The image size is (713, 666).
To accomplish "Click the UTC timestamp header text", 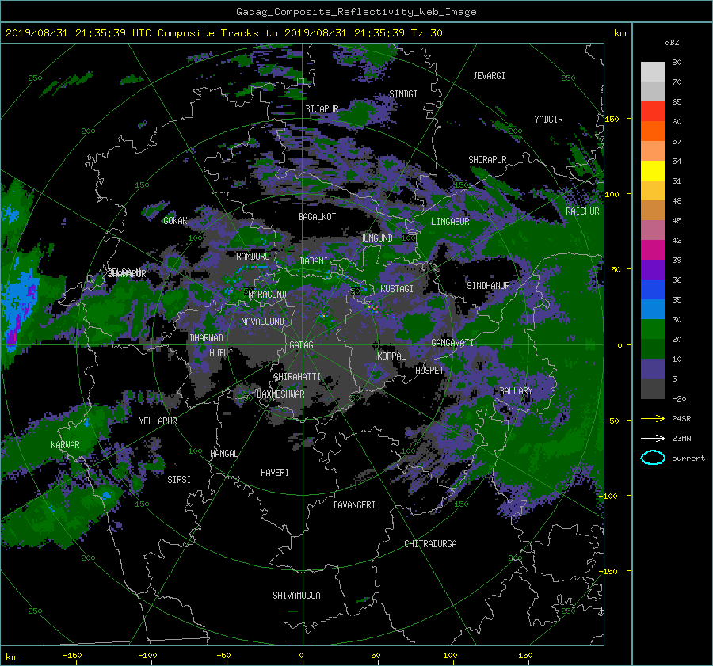I will [x=223, y=33].
